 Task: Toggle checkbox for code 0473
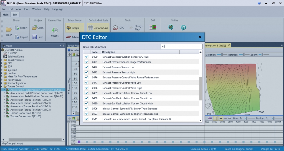coord(87,72)
